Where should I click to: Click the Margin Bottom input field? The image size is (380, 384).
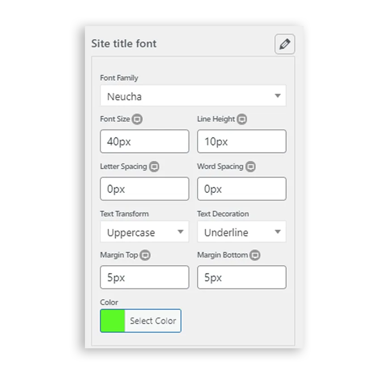242,277
